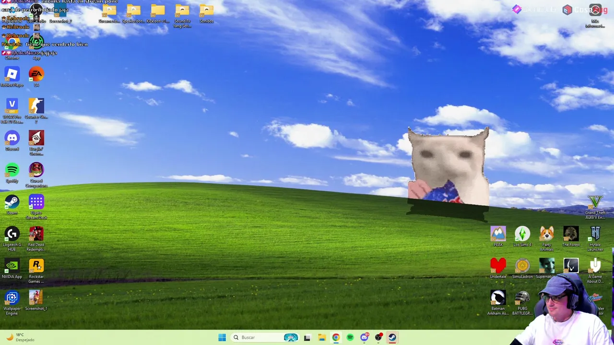Open the weather widget showing 18°C Despejado
This screenshot has height=345, width=614.
[x=20, y=337]
